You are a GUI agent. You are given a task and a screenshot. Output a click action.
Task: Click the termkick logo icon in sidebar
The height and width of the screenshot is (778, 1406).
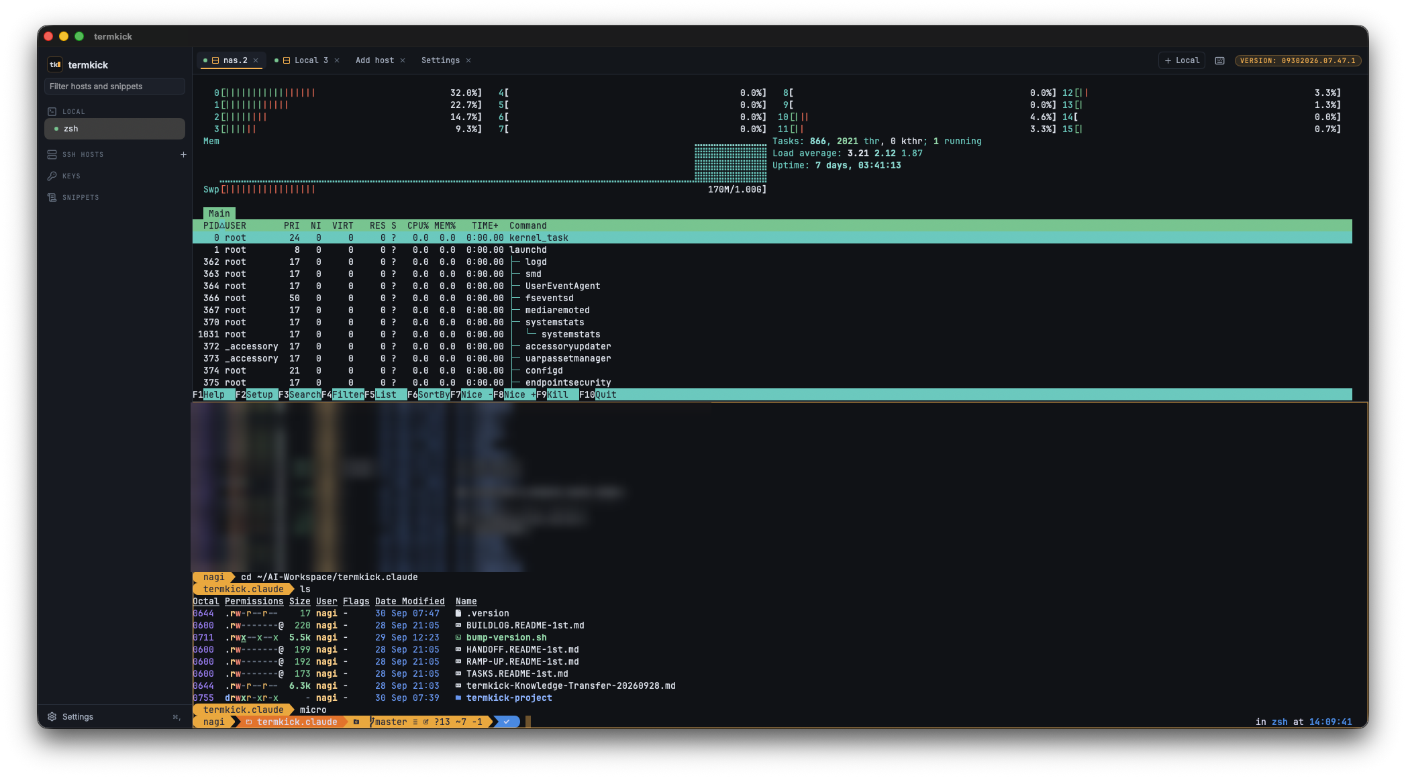coord(55,64)
